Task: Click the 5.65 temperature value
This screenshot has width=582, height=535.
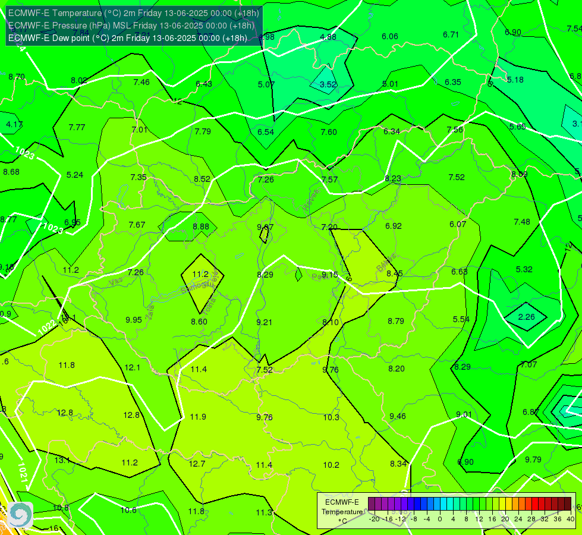Action: point(517,127)
